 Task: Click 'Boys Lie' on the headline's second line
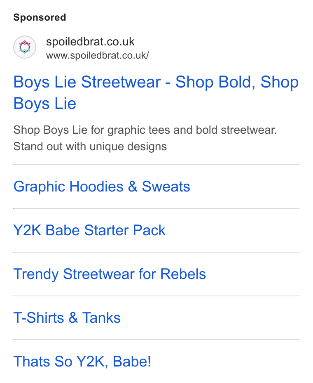45,104
